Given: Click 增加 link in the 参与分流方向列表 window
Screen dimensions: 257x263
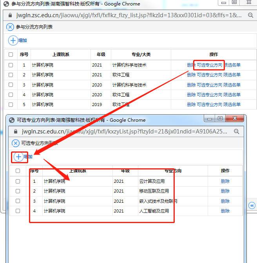Looking at the screenshot, I should (x=22, y=40).
